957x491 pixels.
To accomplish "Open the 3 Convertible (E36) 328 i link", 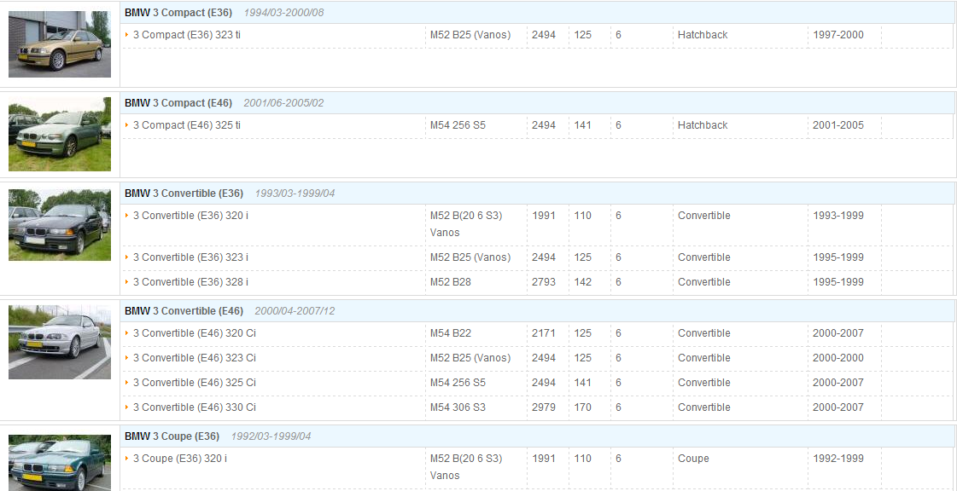I will click(x=190, y=282).
